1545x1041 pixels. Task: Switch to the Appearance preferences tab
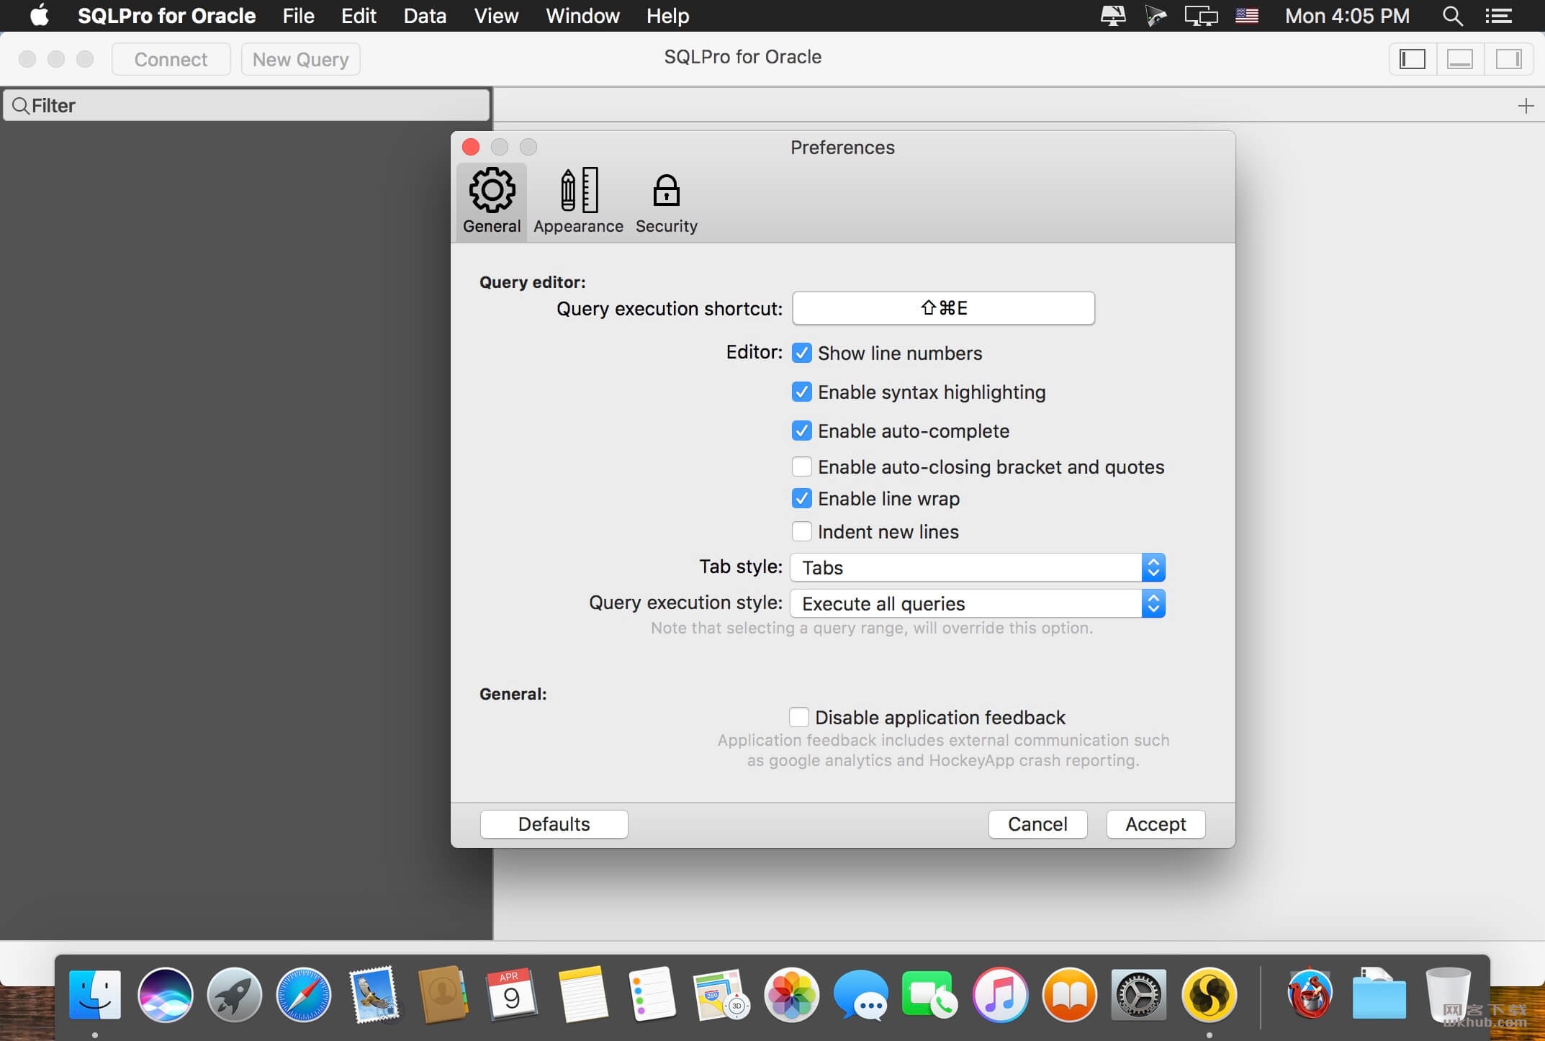pyautogui.click(x=578, y=202)
